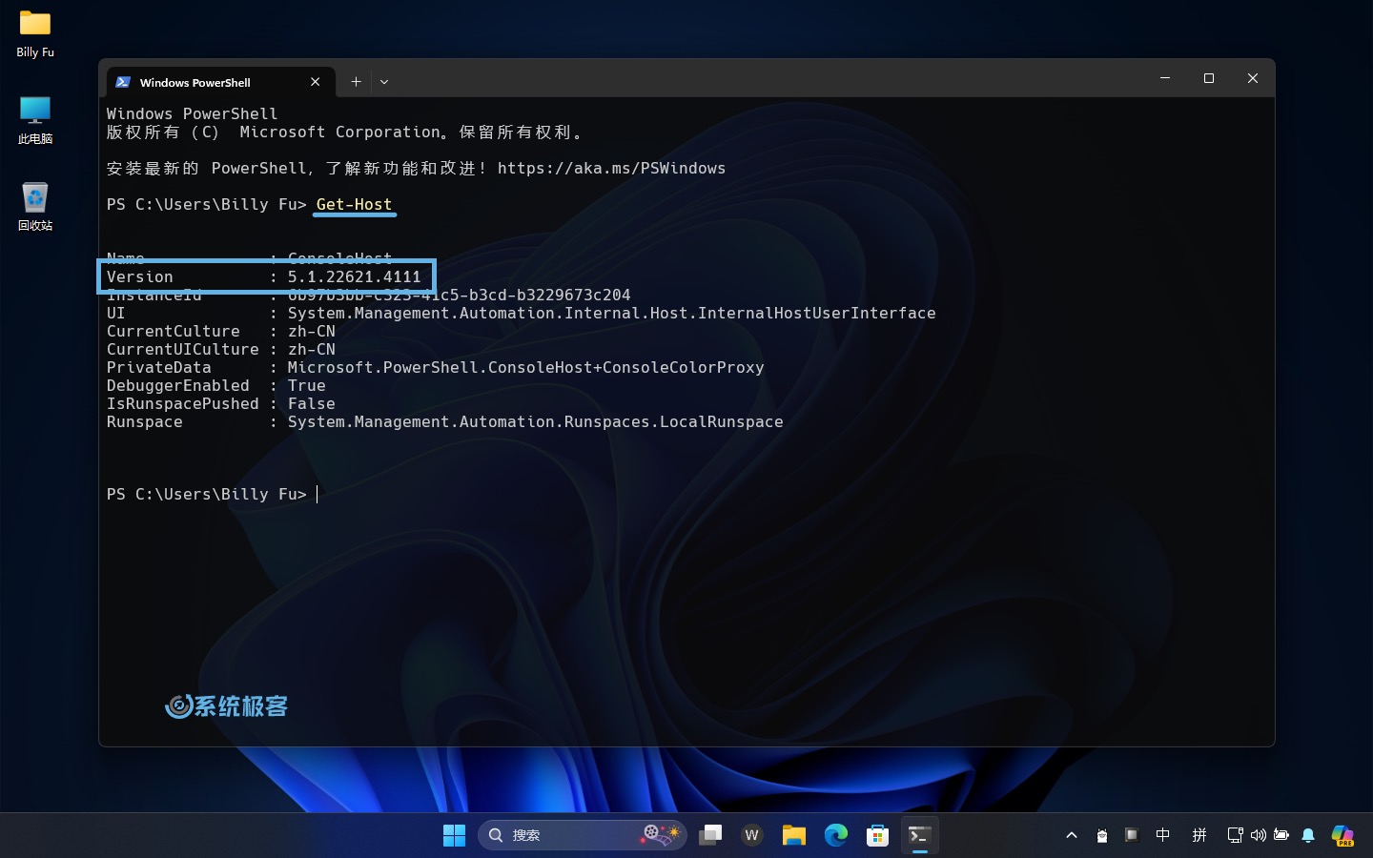The height and width of the screenshot is (858, 1373).
Task: Select the Windows PowerShell tab
Action: coord(220,82)
